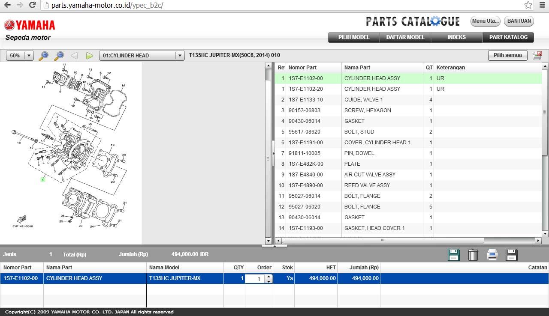Select AIR CUT VALVE ASSY row

pyautogui.click(x=408, y=175)
